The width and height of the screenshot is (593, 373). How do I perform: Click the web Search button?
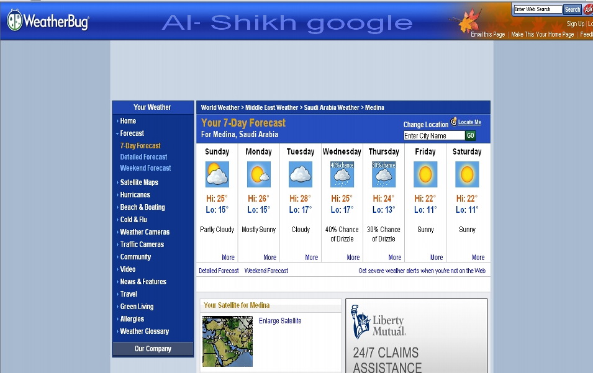point(573,9)
